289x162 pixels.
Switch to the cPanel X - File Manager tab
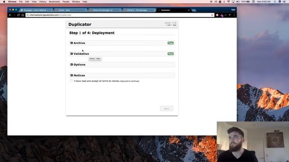tap(139, 10)
